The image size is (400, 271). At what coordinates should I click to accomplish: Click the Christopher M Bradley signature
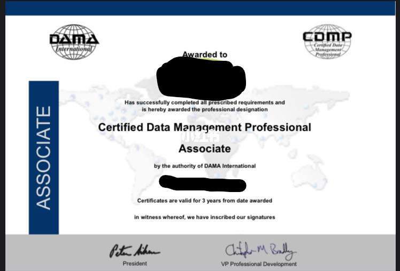260,251
